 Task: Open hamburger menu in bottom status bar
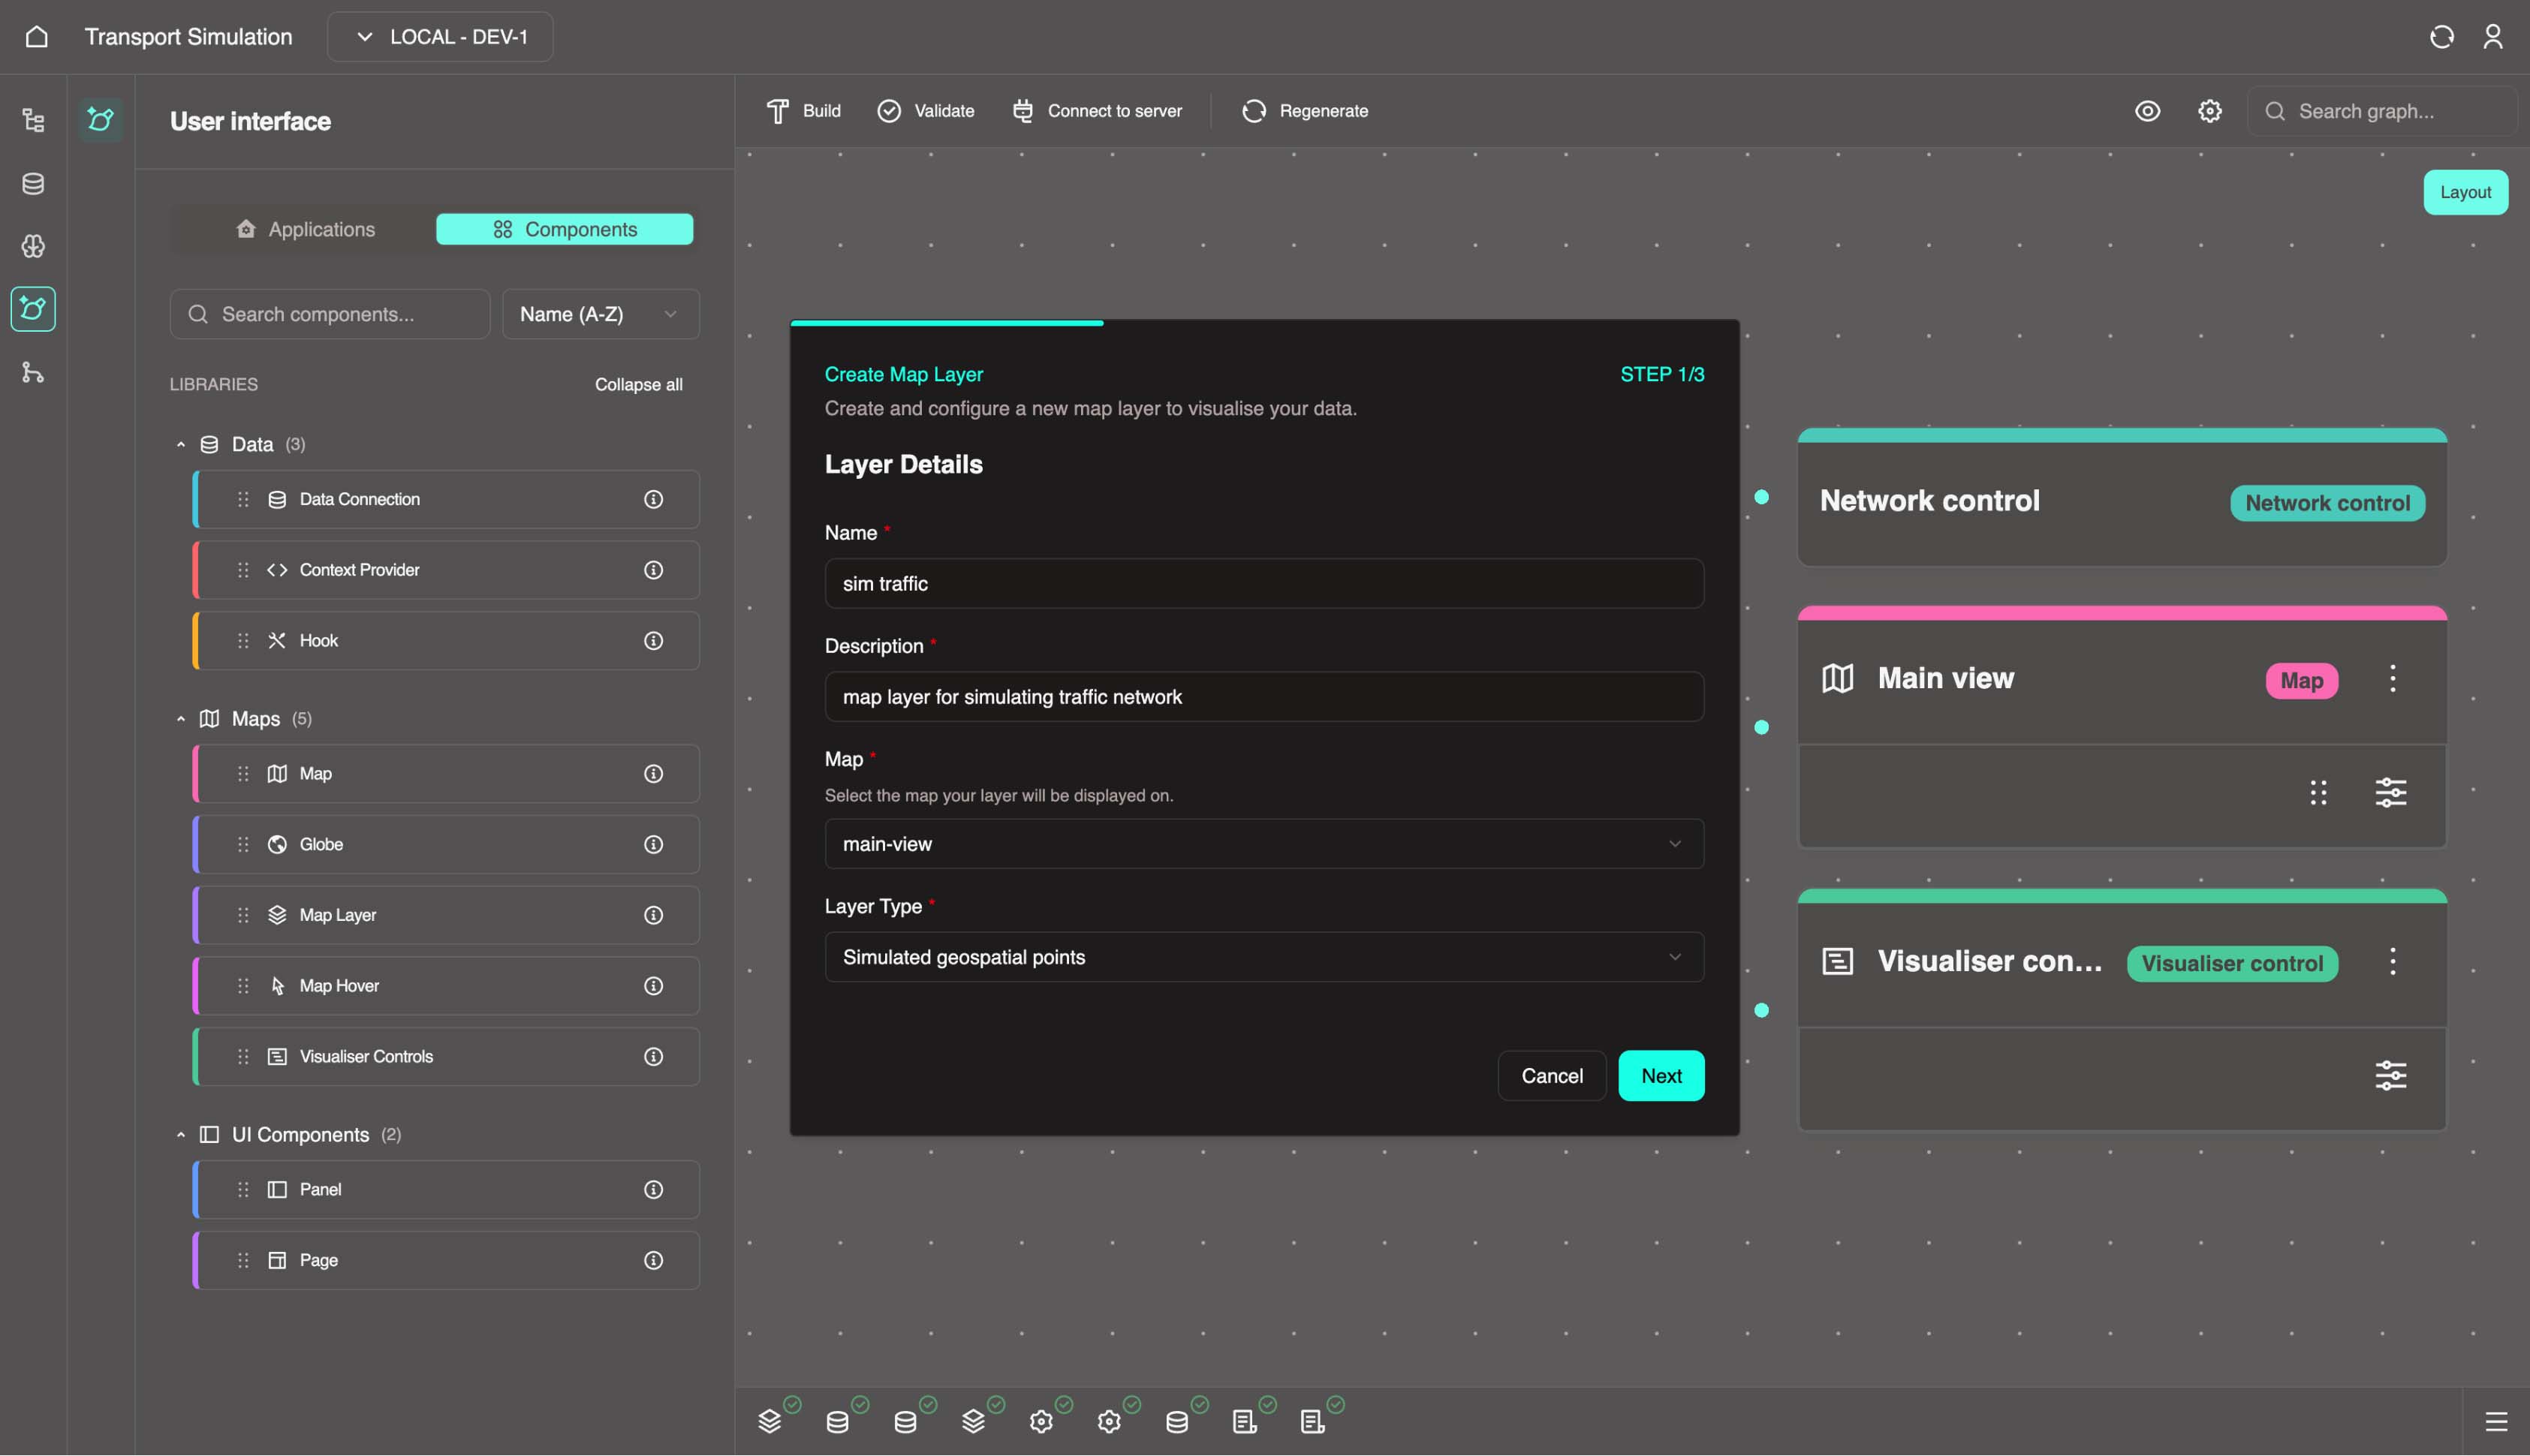(2496, 1422)
